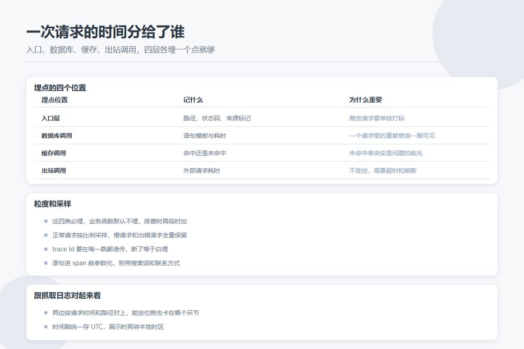524x349 pixels.
Task: Select the cell 不受控，需要超时和熔断
Action: [x=383, y=170]
